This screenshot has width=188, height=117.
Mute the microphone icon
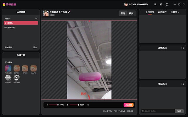[x=47, y=105]
